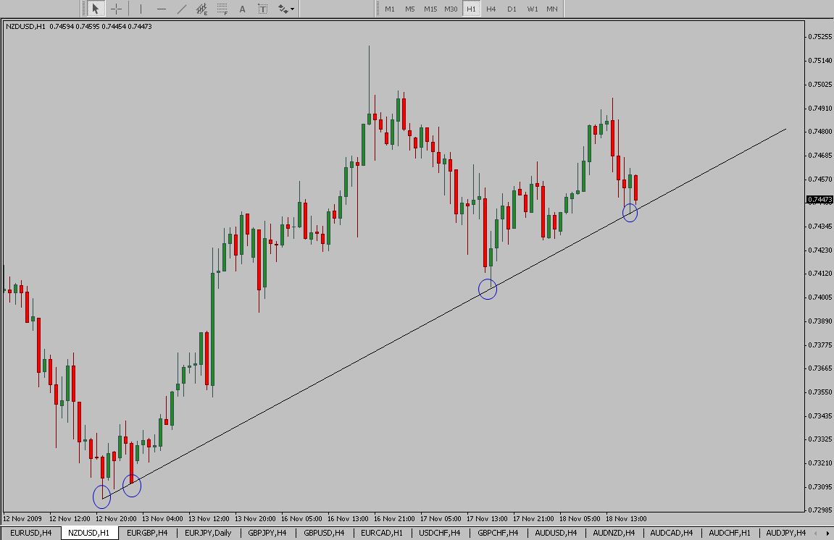Switch to the W1 weekly timeframe
Viewport: 834px width, 540px height.
coord(532,9)
